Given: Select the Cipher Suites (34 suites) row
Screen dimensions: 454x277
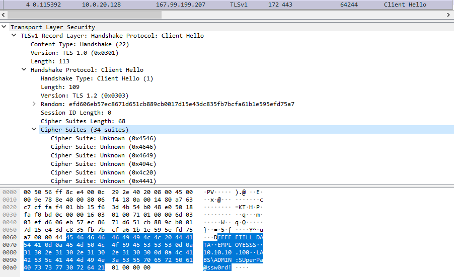Looking at the screenshot, I should (x=247, y=130).
